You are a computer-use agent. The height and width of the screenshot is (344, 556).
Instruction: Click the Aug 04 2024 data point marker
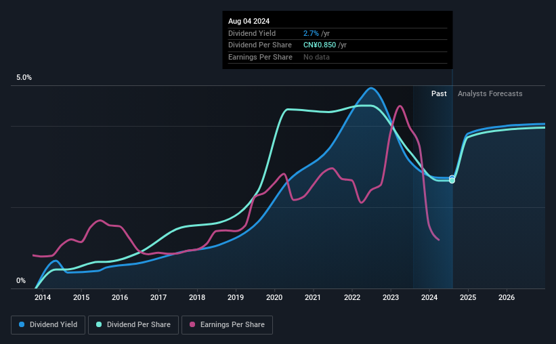tap(452, 179)
